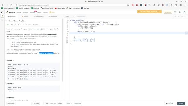Open the LeetCode logo home link
This screenshot has width=188, height=106.
(11, 12)
